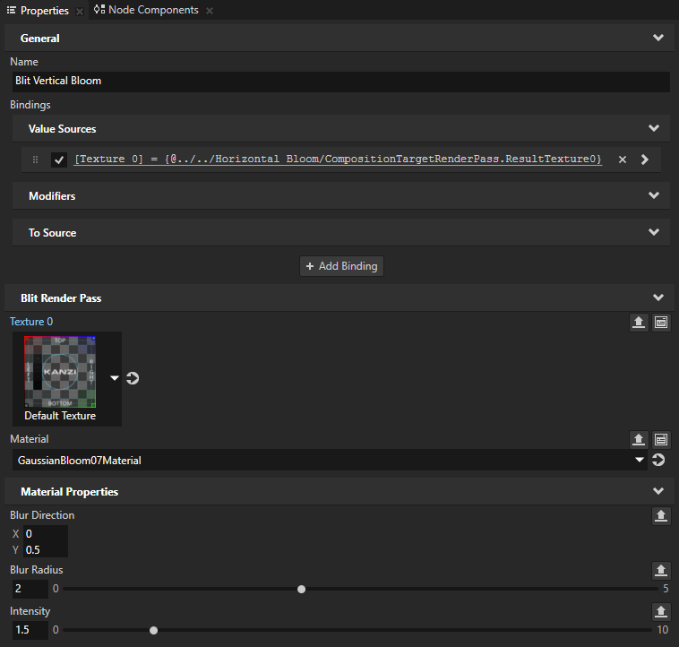Expand the Modifiers section
This screenshot has width=679, height=647.
[653, 195]
